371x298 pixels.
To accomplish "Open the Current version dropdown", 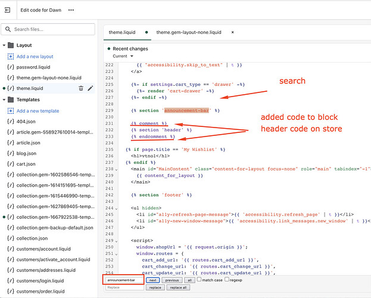I will 123,56.
